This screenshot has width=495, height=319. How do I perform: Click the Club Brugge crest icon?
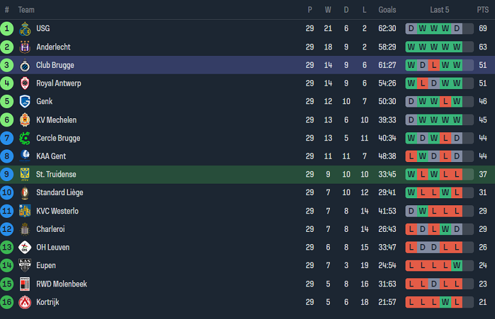(x=25, y=65)
